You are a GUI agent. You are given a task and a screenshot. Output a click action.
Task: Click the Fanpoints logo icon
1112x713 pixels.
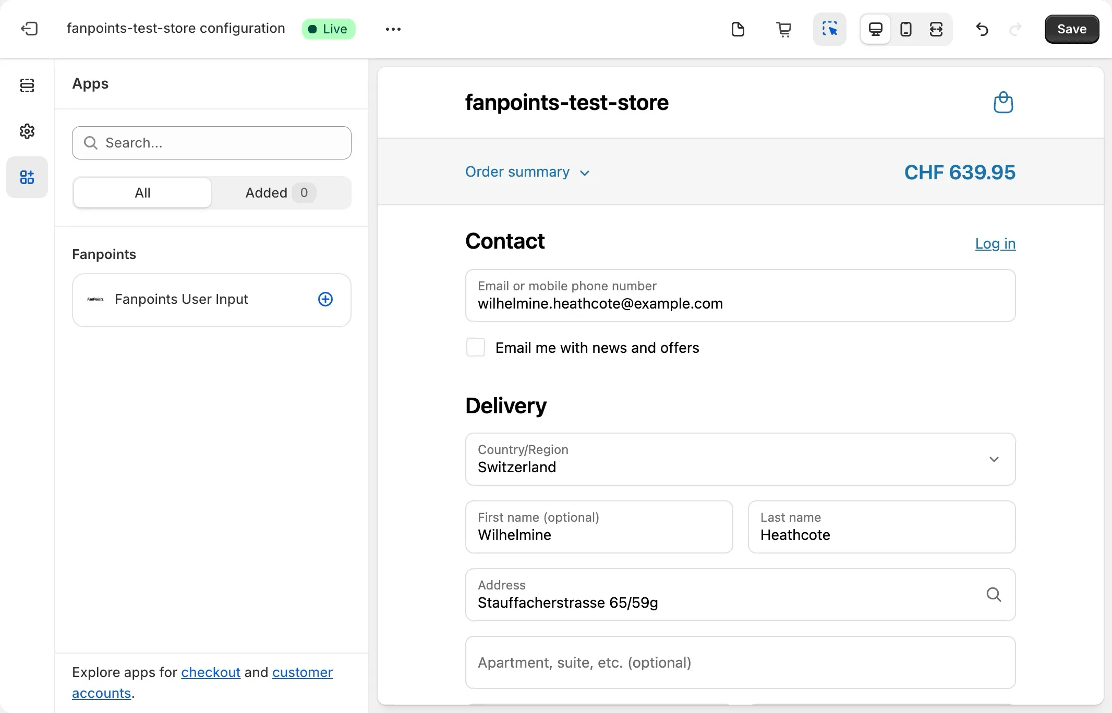(95, 299)
